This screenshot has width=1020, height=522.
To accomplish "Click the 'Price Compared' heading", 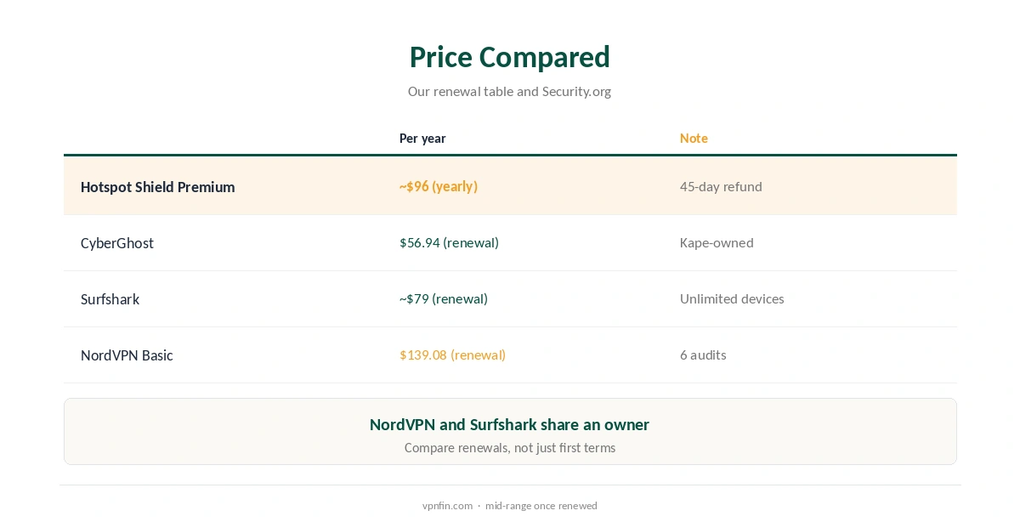I will click(x=509, y=57).
